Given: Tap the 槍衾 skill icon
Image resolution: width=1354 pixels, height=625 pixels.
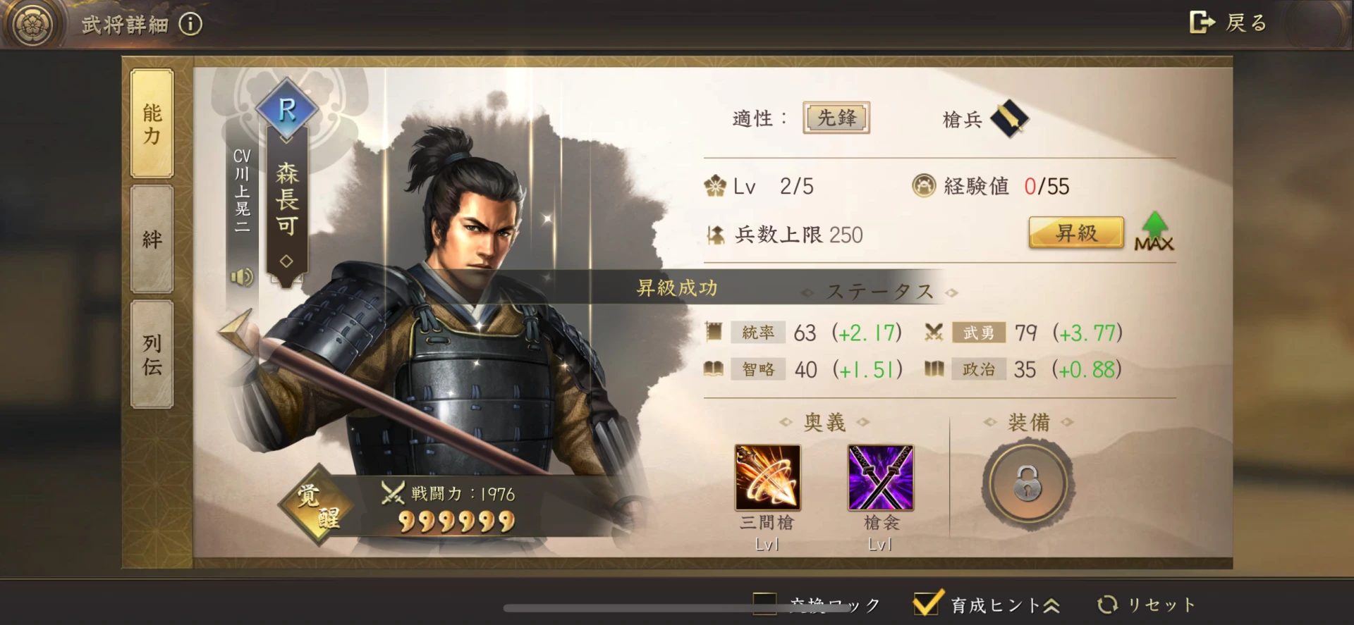Looking at the screenshot, I should (880, 477).
